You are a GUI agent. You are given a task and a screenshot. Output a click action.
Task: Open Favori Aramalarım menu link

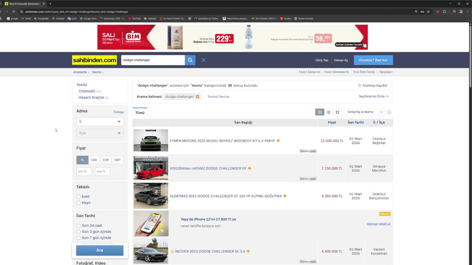[x=336, y=72]
